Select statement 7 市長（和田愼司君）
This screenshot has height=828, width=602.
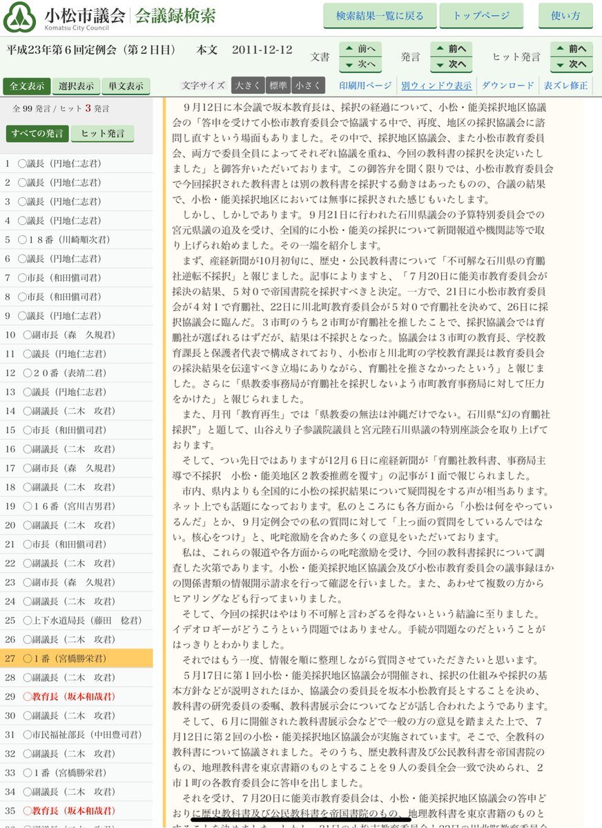77,277
